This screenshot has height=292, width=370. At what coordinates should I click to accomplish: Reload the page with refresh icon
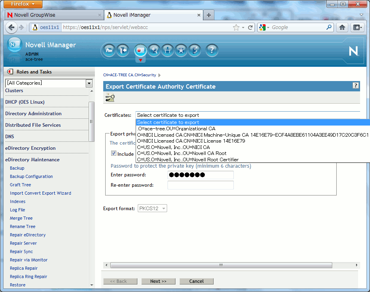(251, 27)
